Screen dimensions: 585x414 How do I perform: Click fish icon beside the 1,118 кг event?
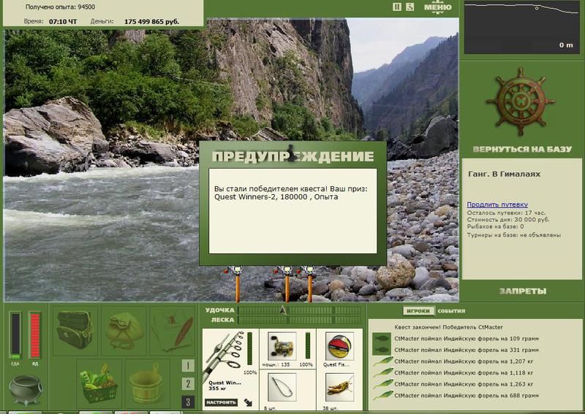pos(382,372)
